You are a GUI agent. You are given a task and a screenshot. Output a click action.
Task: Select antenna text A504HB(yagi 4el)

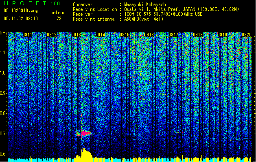click(x=144, y=19)
